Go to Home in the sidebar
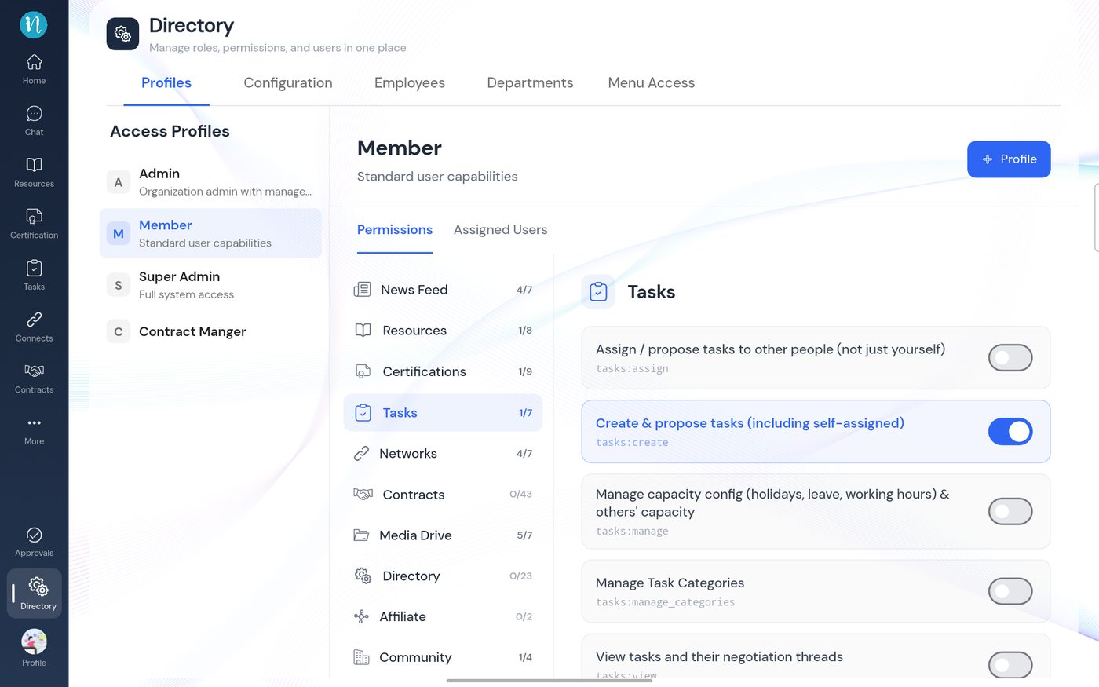Viewport: 1099px width, 687px height. pyautogui.click(x=34, y=69)
